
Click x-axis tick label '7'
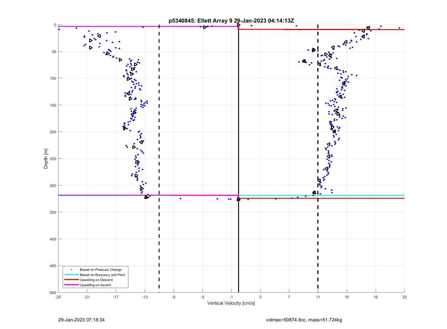[x=289, y=297]
